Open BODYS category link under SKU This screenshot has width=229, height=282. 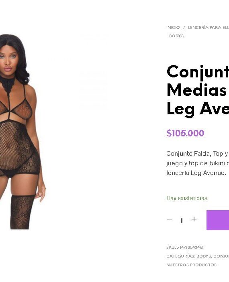204,256
